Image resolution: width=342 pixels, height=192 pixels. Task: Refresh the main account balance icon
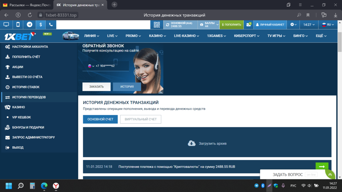tap(168, 25)
